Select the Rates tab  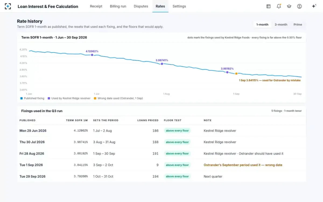coord(160,6)
